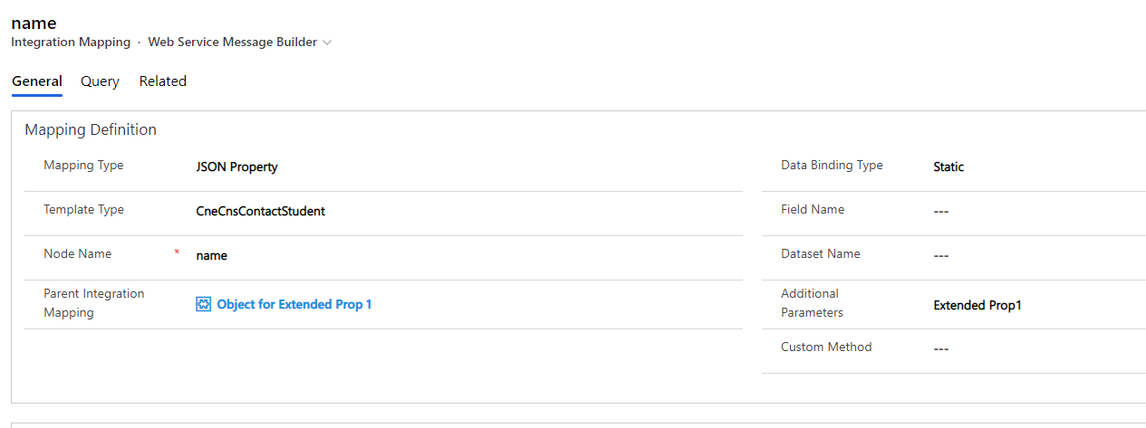
Task: Open the Query tab
Action: point(100,81)
